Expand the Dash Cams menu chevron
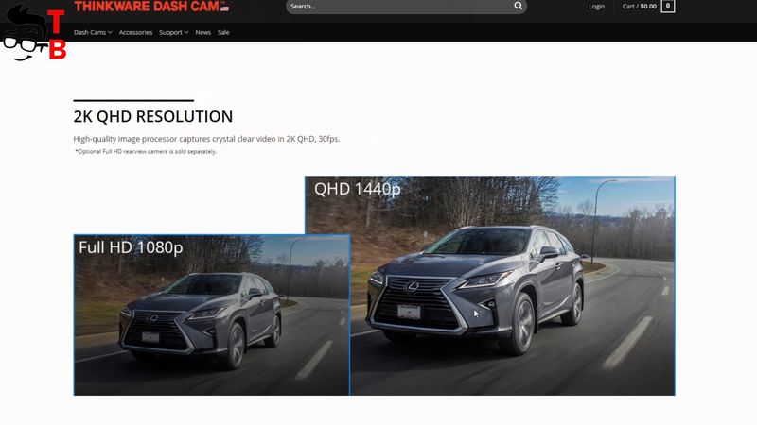 110,32
